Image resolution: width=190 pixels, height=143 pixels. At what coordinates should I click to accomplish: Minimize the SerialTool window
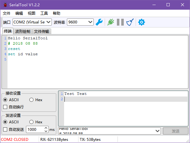(x=154, y=5)
